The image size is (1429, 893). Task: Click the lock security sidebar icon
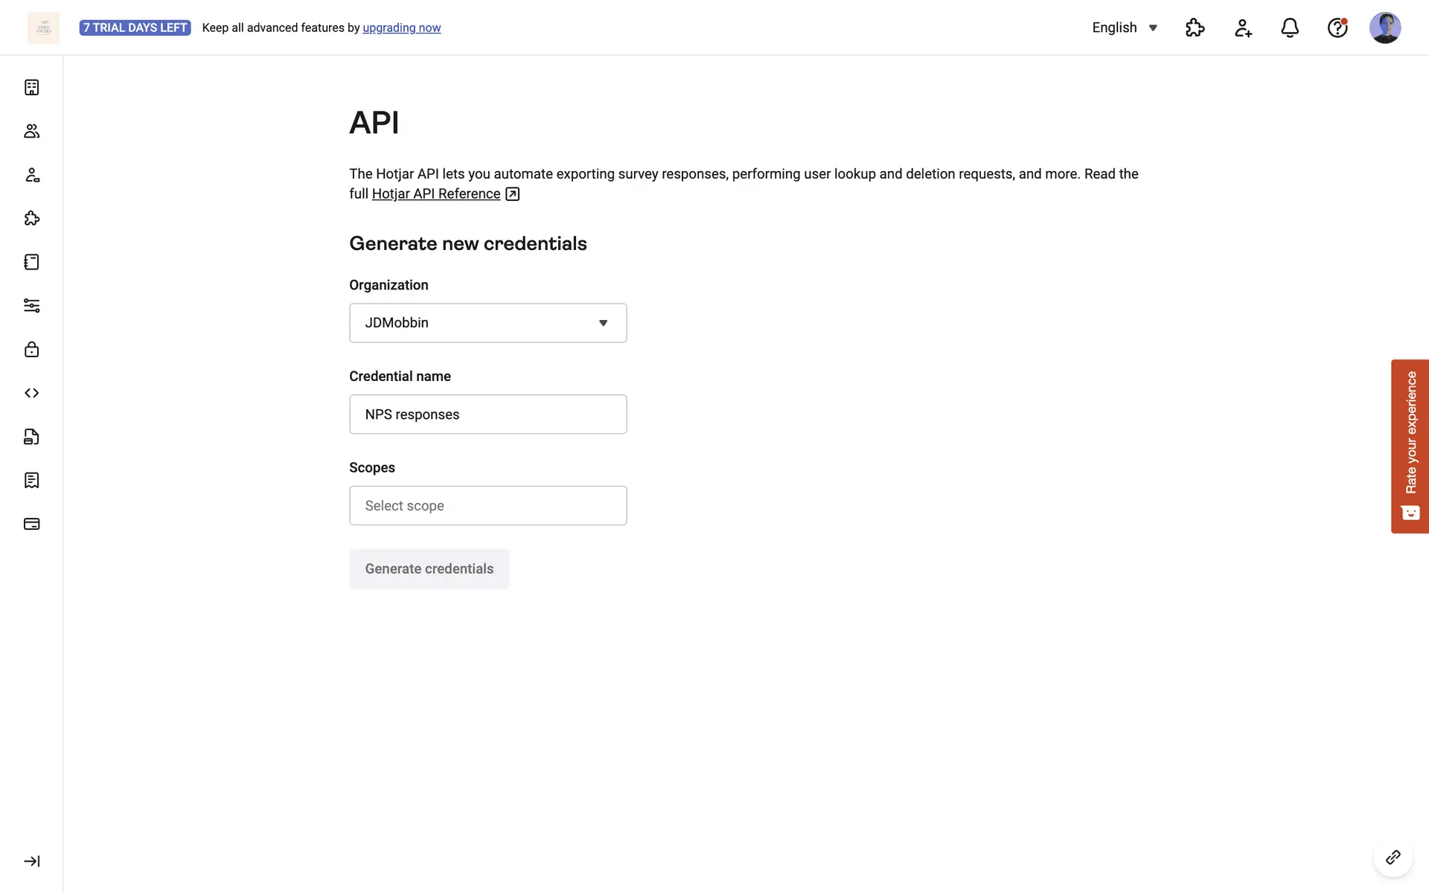click(x=31, y=350)
